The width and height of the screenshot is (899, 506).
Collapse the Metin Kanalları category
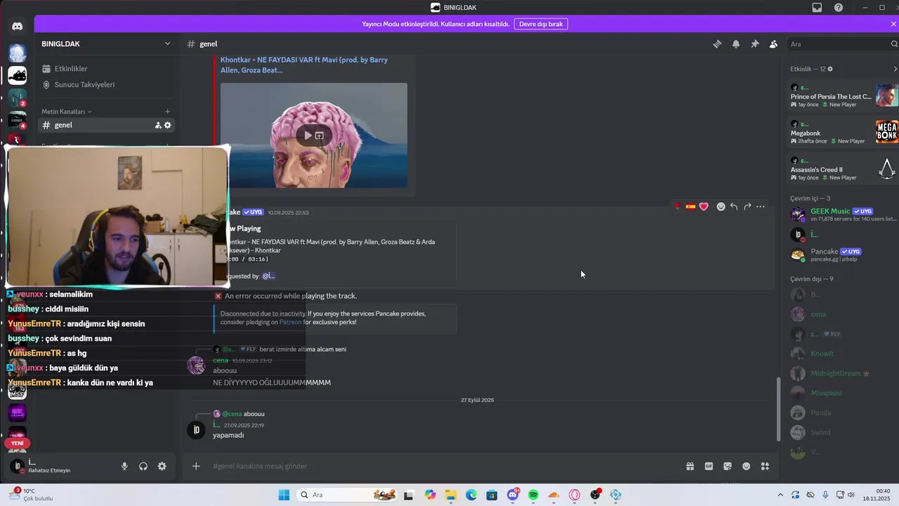click(x=67, y=112)
